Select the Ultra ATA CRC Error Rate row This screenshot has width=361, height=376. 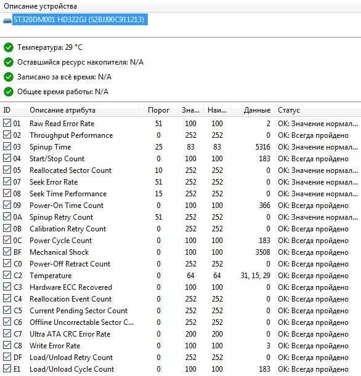[x=180, y=334]
